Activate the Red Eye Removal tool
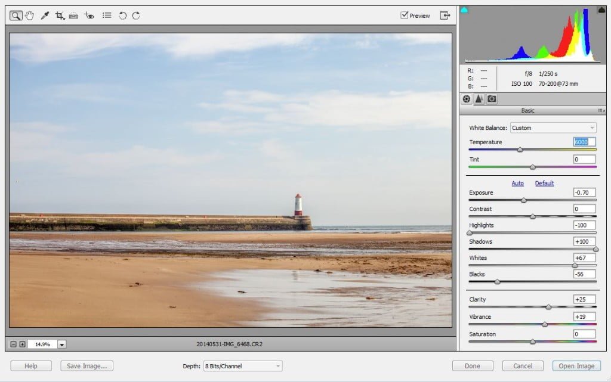 (89, 15)
